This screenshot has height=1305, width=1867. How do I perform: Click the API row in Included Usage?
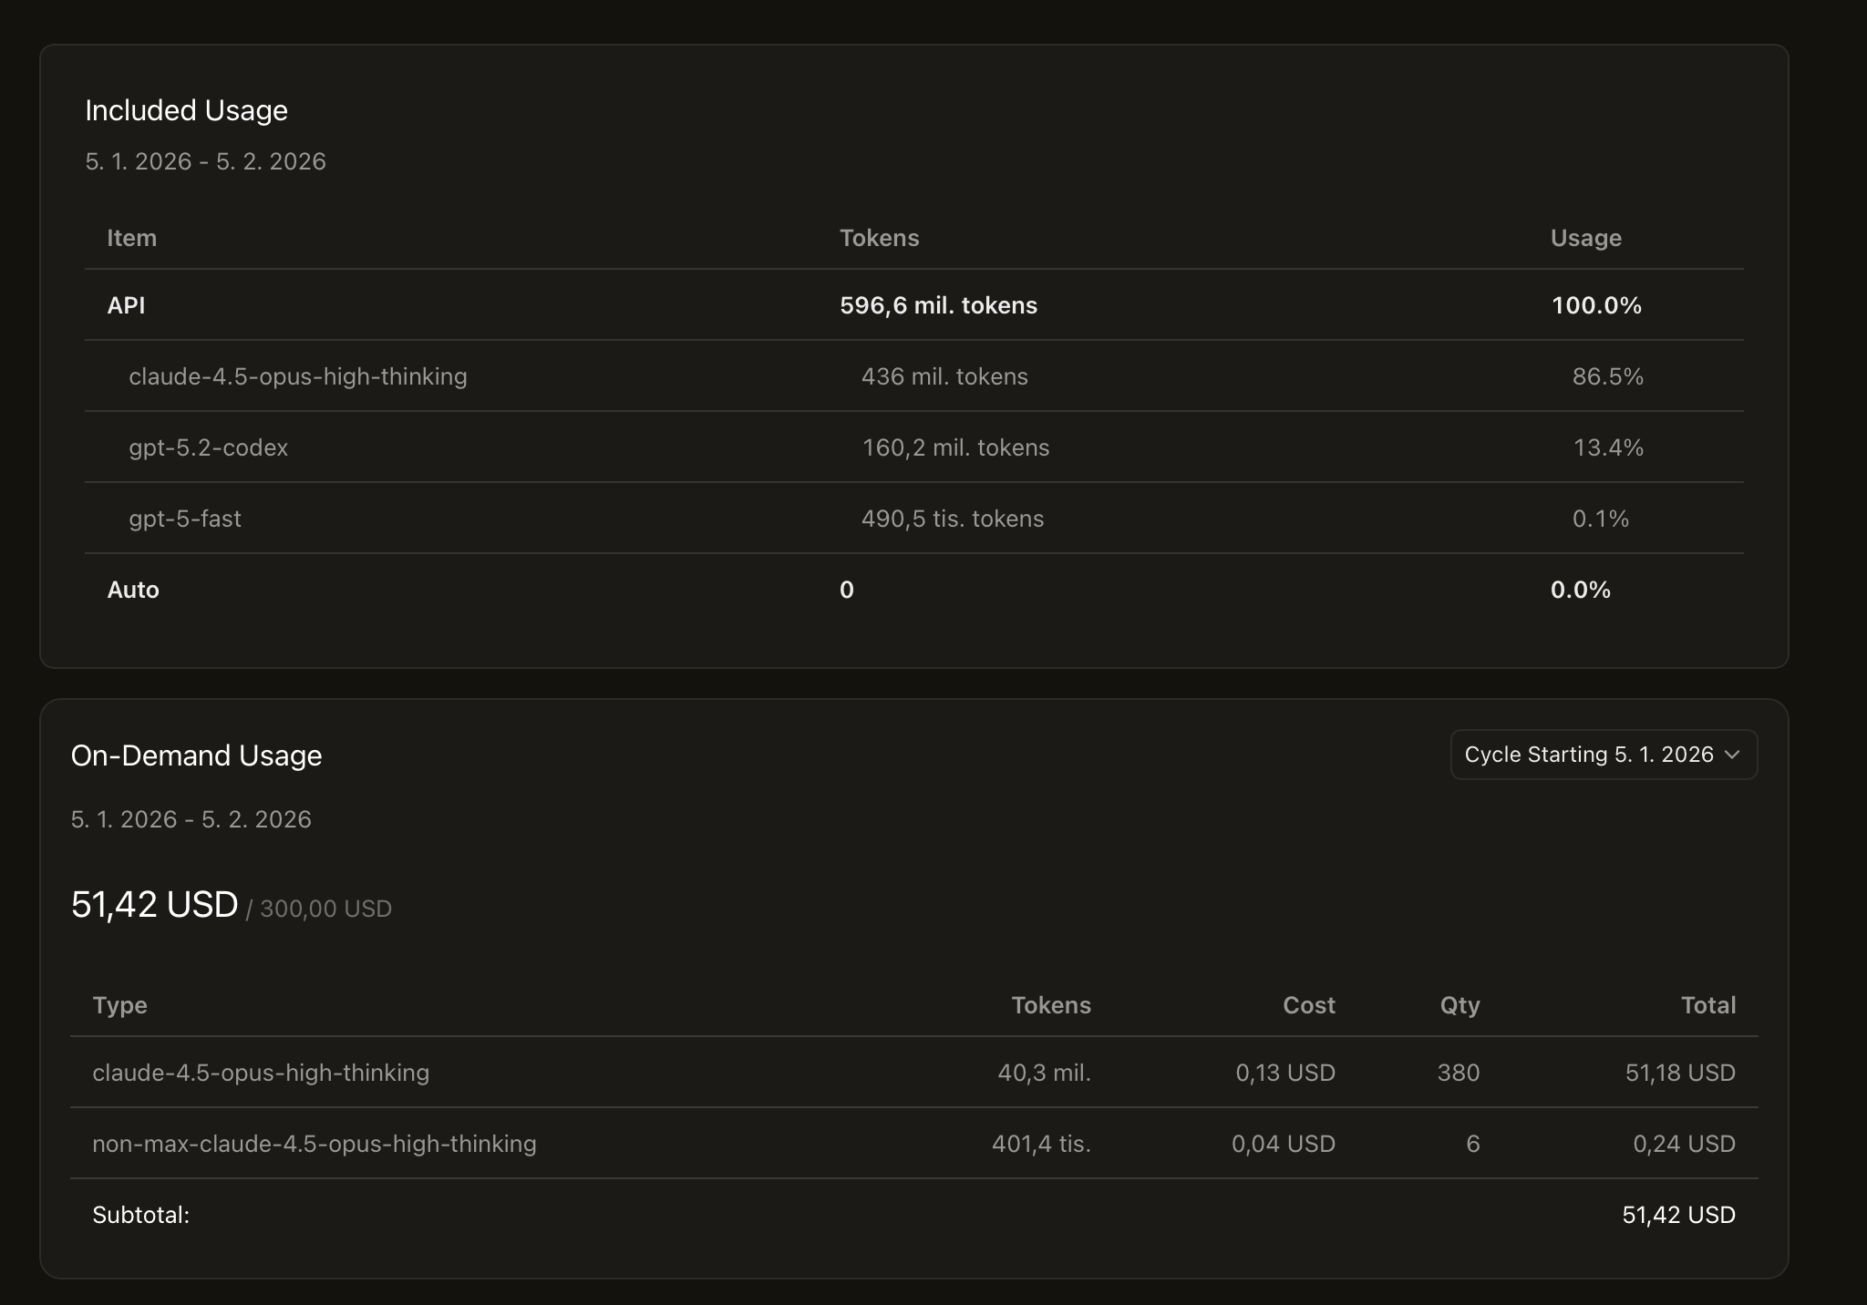pyautogui.click(x=126, y=305)
